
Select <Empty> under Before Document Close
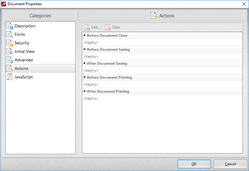pos(91,43)
